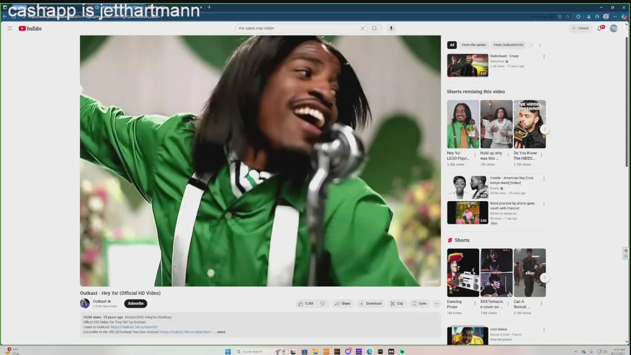Open Hold up why was this short
The width and height of the screenshot is (631, 355).
coord(496,124)
